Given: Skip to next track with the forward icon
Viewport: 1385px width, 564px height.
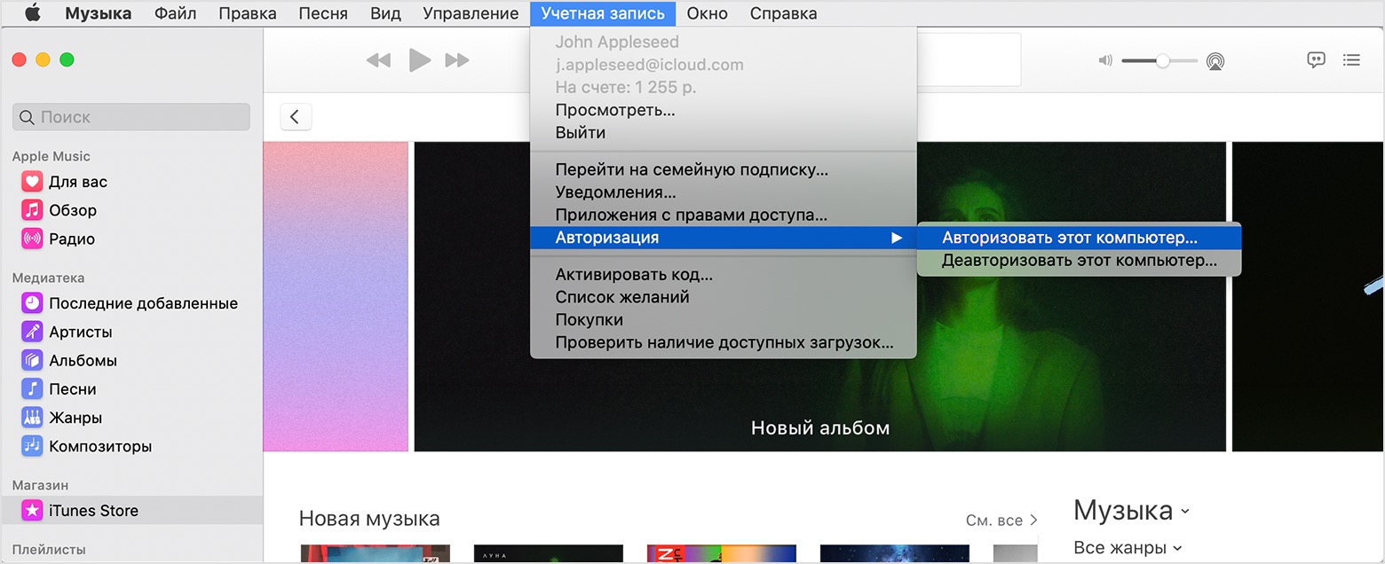Looking at the screenshot, I should point(457,60).
